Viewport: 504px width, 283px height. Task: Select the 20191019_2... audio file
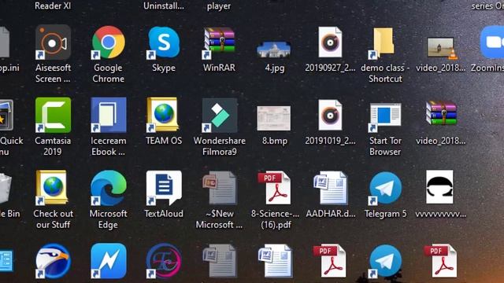pyautogui.click(x=330, y=115)
